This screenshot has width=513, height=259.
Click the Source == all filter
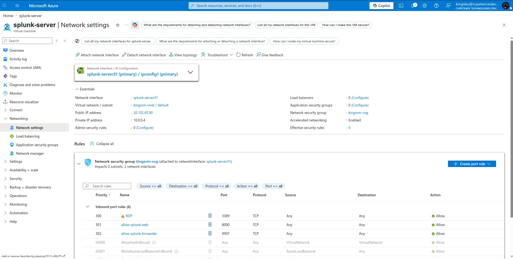tap(150, 186)
